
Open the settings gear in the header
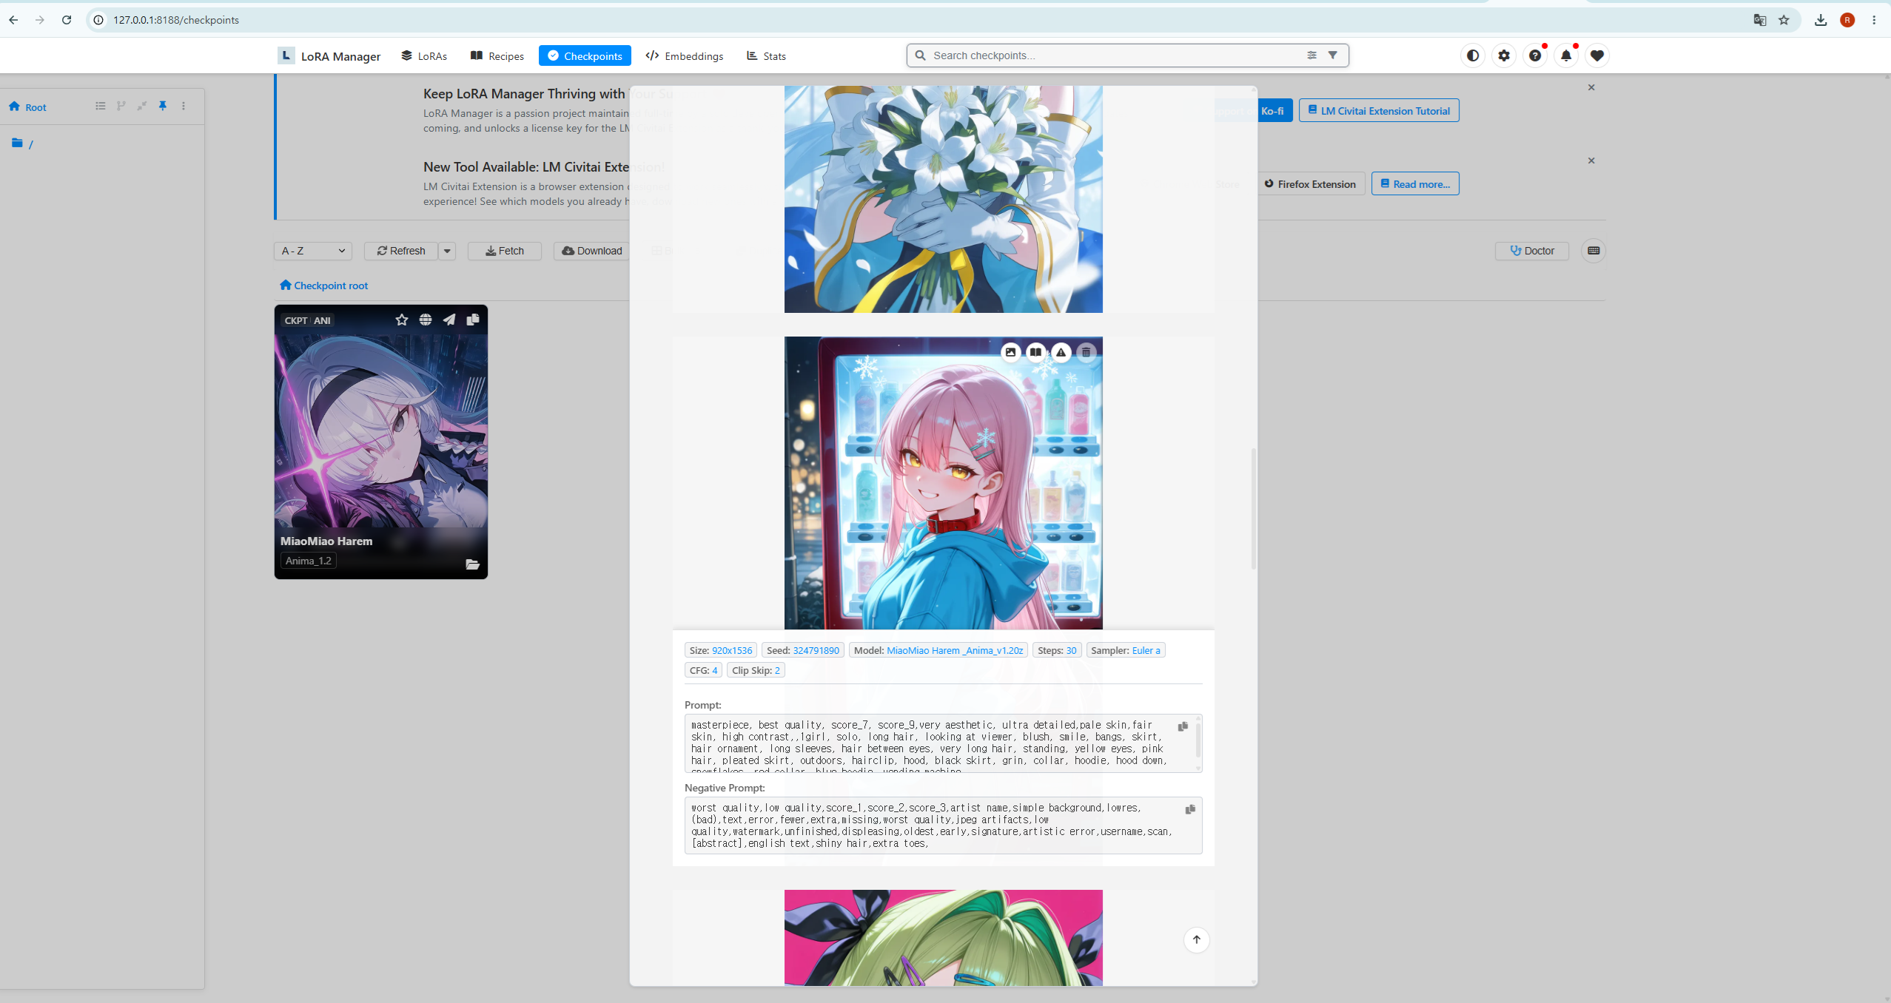[1504, 55]
